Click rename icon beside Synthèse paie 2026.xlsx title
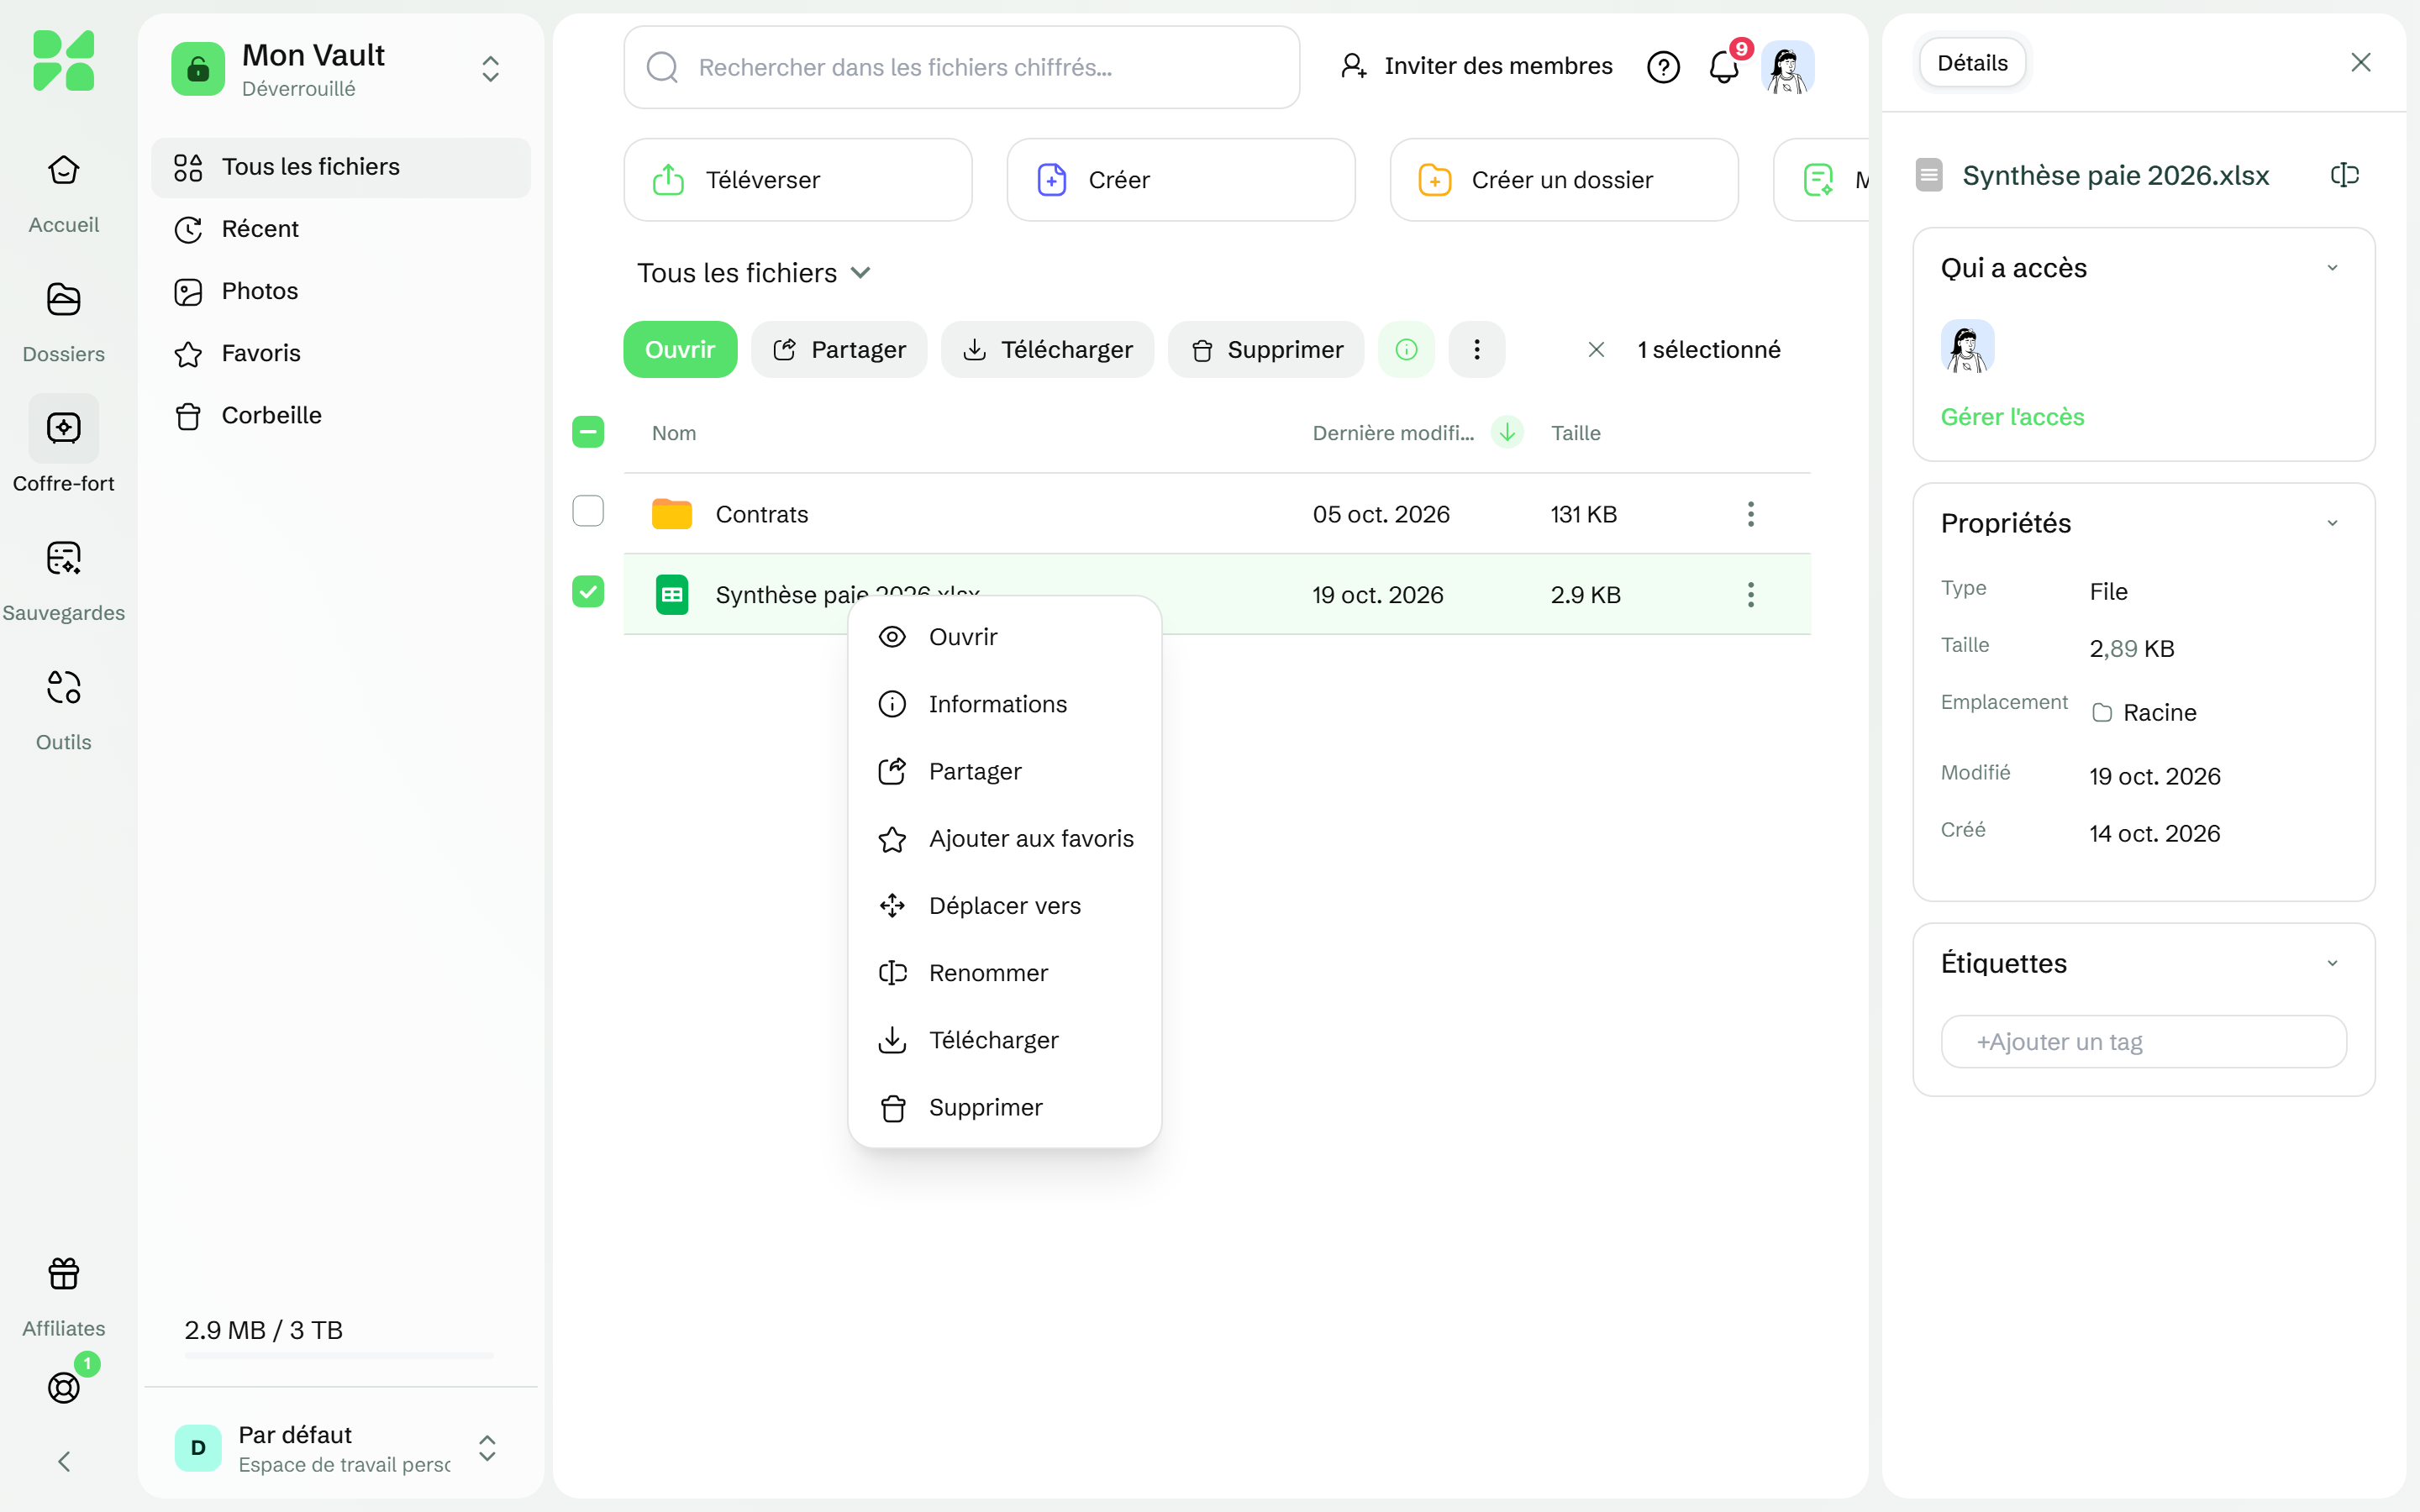2420x1512 pixels. pos(2344,175)
